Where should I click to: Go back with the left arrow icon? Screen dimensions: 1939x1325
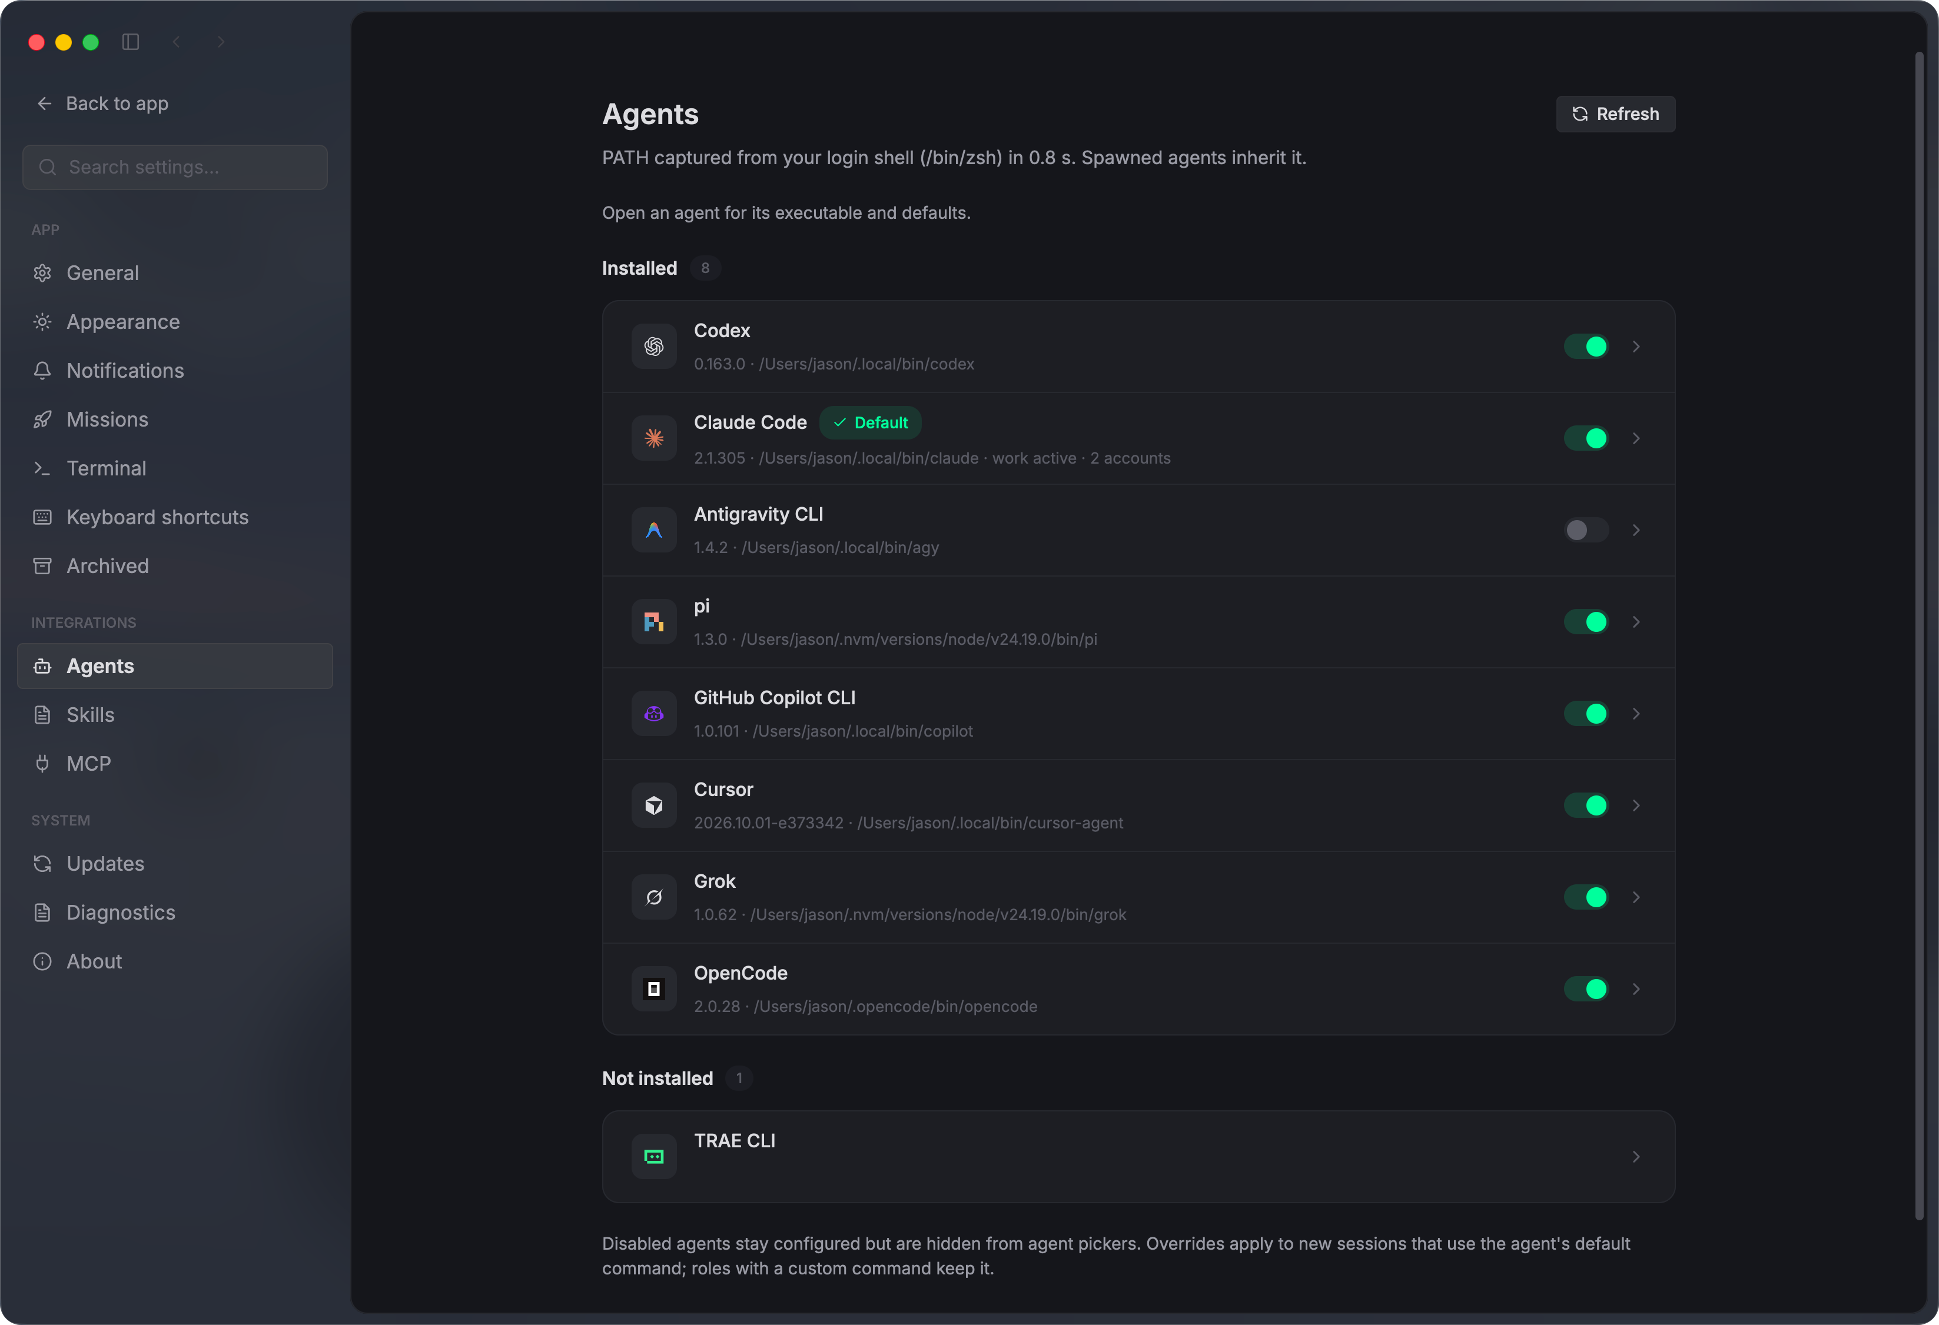pyautogui.click(x=176, y=42)
